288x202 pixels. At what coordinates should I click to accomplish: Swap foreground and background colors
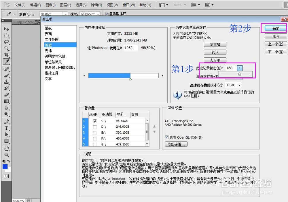[9, 161]
